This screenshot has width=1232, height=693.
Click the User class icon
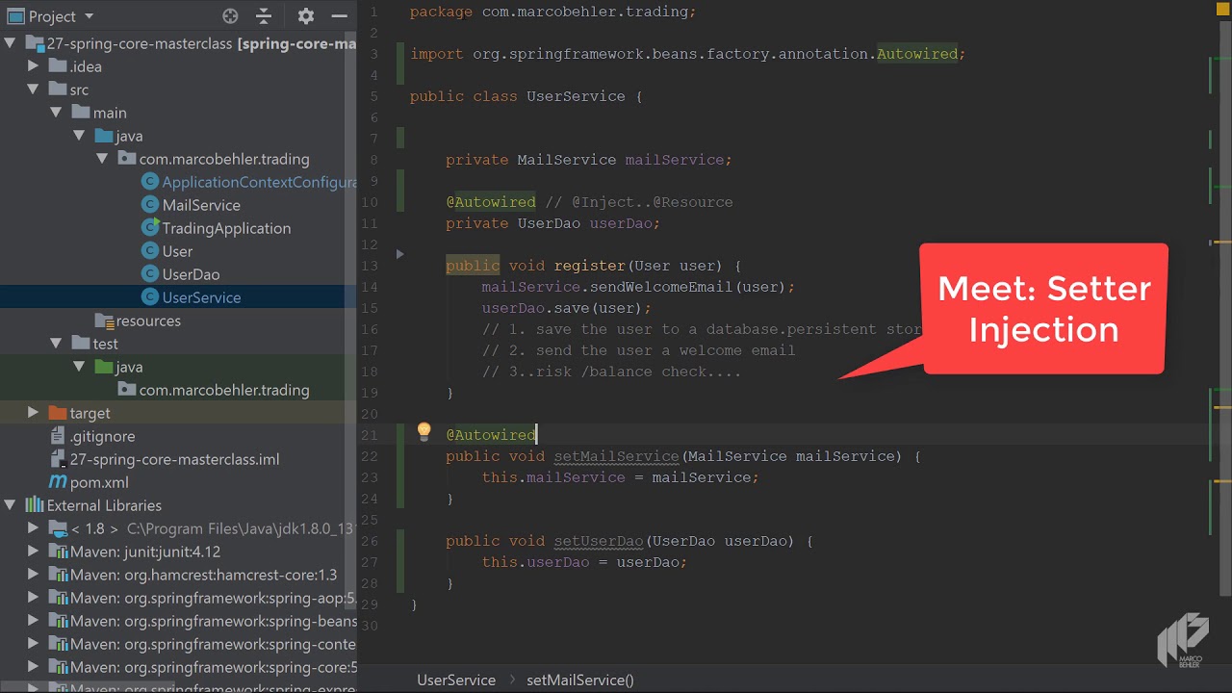[x=149, y=251]
